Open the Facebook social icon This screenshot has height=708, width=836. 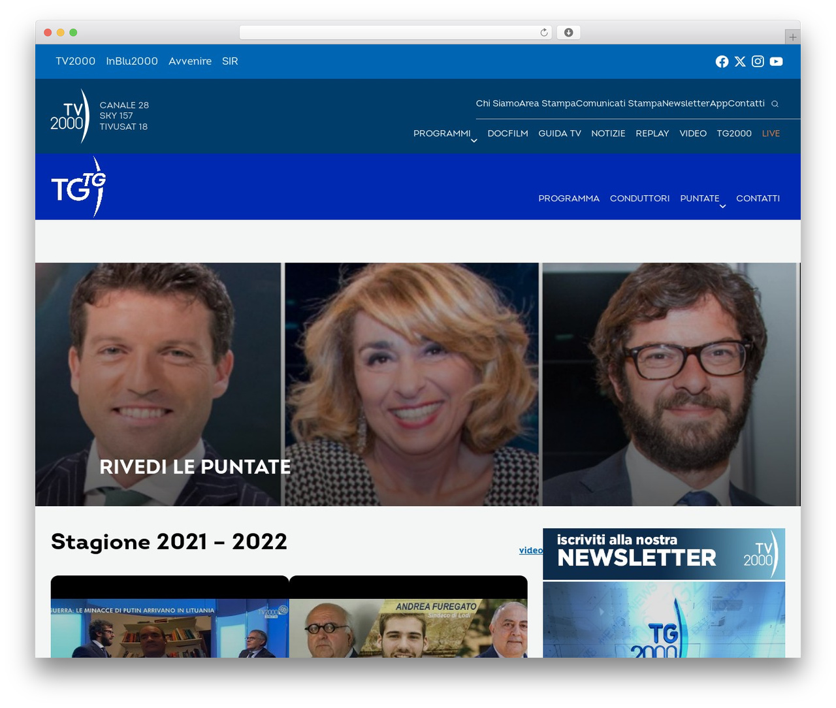point(722,61)
